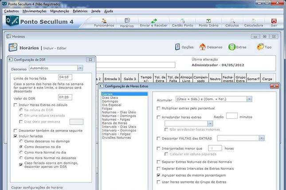Click the Entrada 3 column header
Viewport: 286px width, 190px height.
tap(112, 79)
